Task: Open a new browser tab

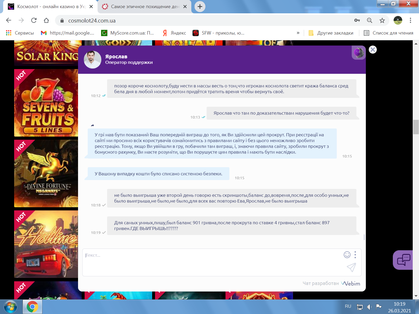Action: click(x=200, y=7)
